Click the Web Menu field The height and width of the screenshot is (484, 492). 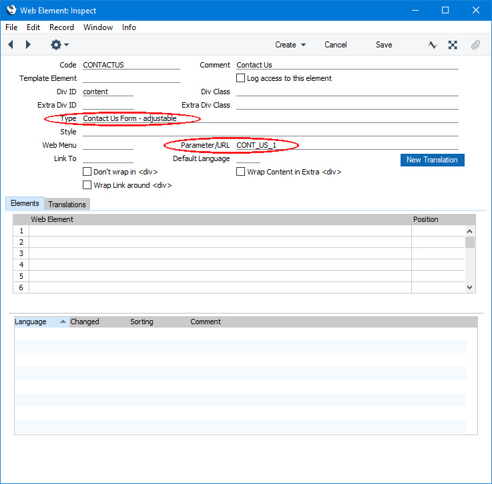108,145
